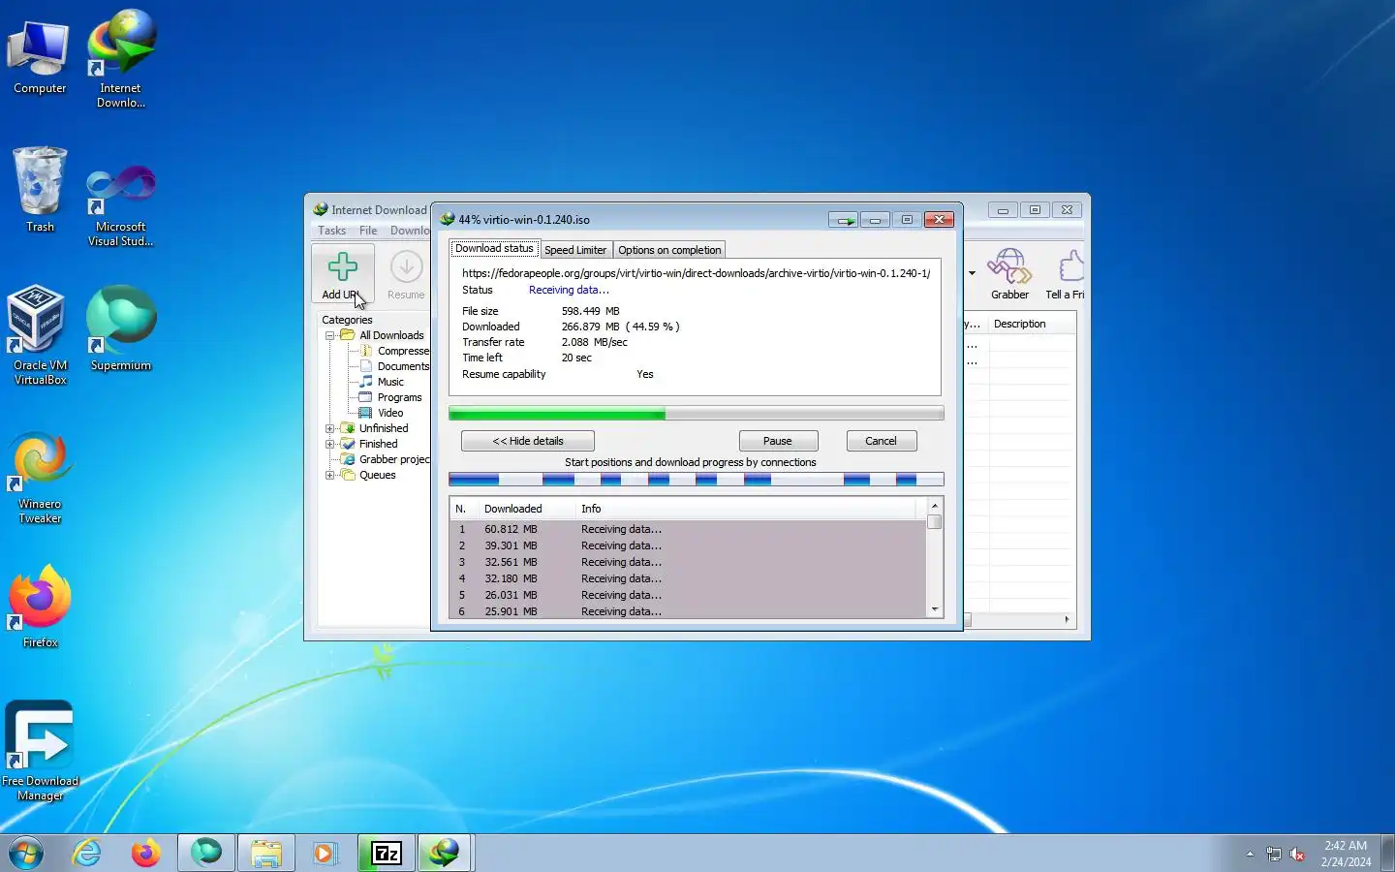Image resolution: width=1395 pixels, height=872 pixels.
Task: Select connection row with 25.901 MB
Action: (688, 611)
